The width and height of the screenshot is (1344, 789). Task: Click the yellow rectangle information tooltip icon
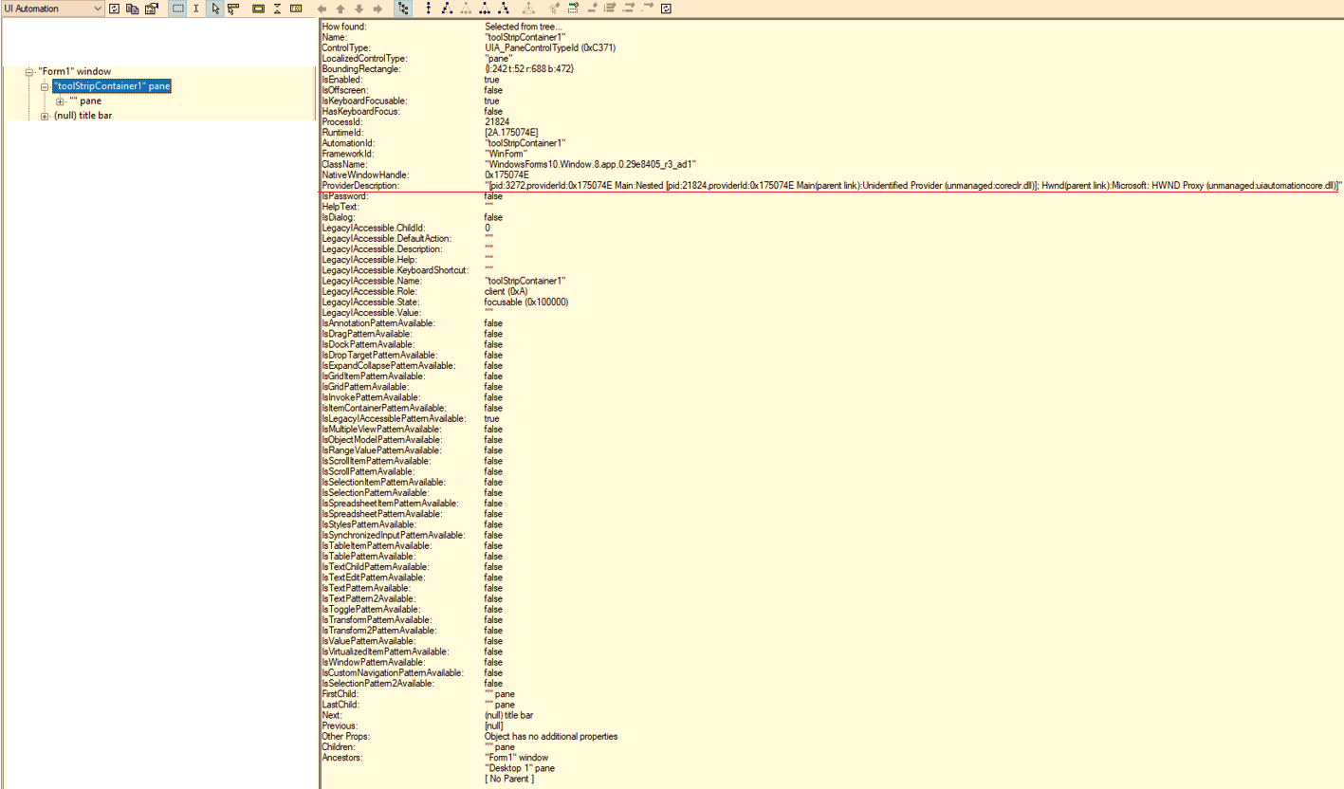click(259, 9)
